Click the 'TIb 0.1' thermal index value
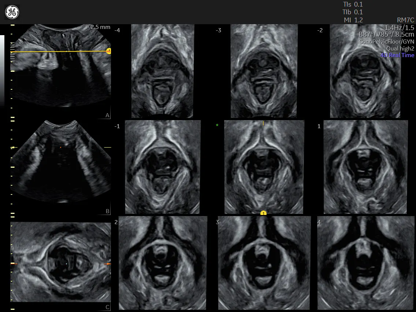 click(353, 12)
